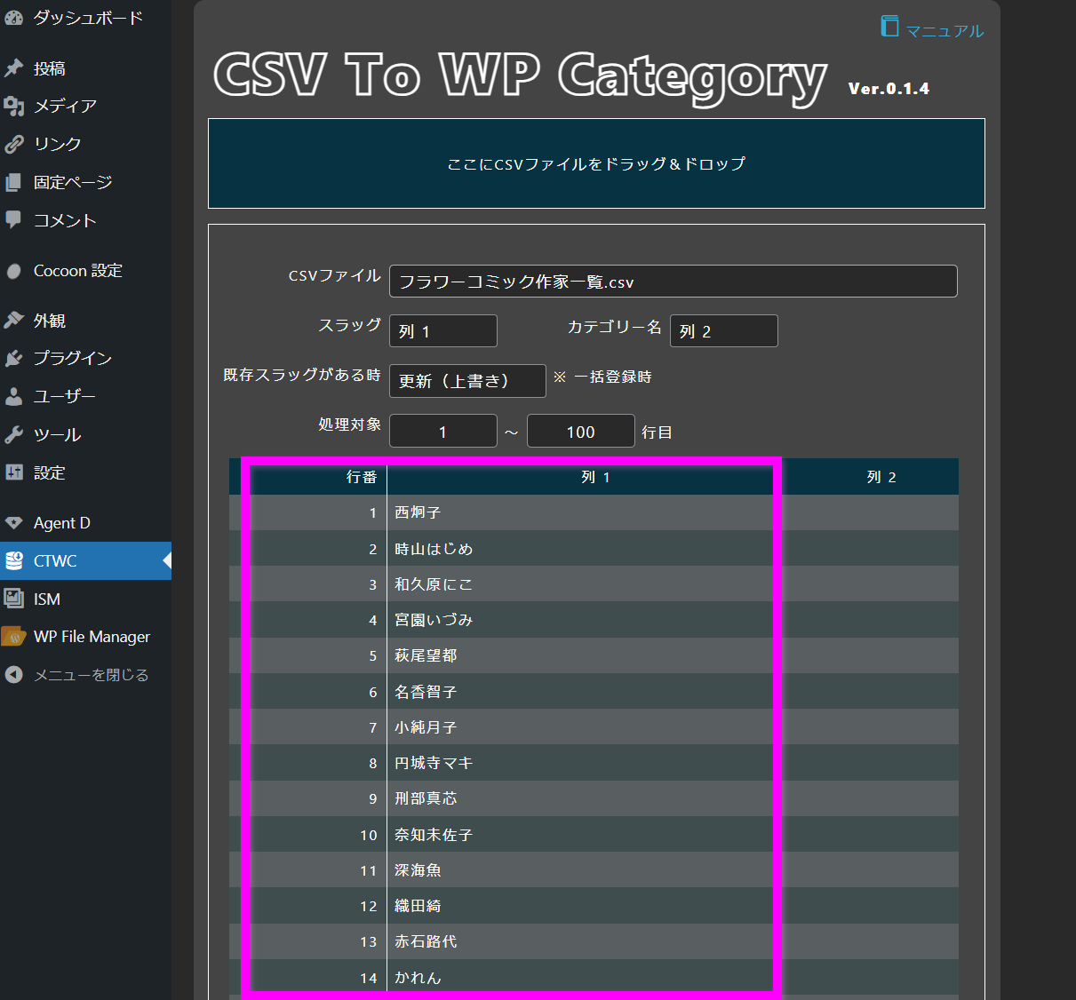Open the Dashboard gauge icon
The width and height of the screenshot is (1076, 1000).
13,18
